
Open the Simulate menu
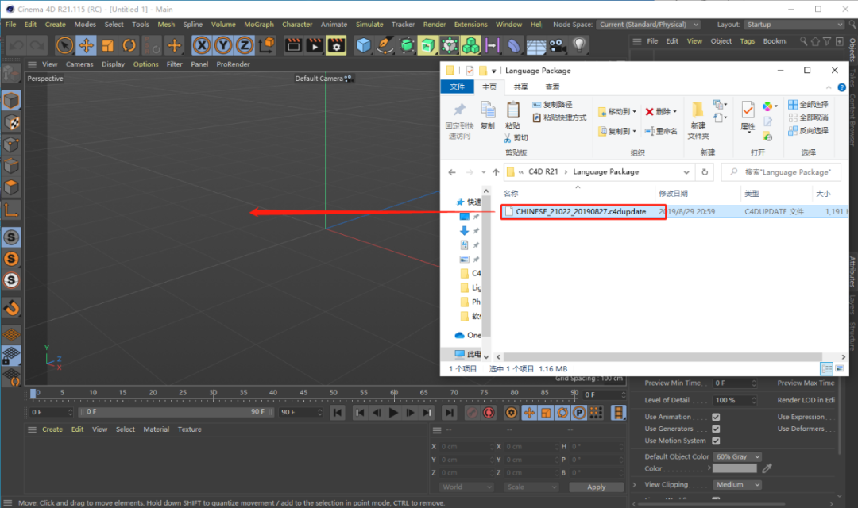[369, 25]
